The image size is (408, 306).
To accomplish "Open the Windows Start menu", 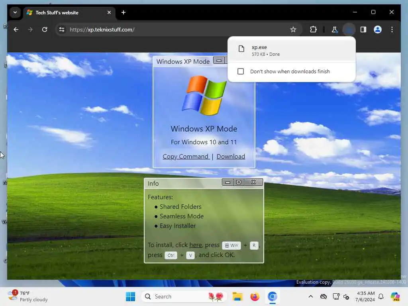I will (130, 296).
